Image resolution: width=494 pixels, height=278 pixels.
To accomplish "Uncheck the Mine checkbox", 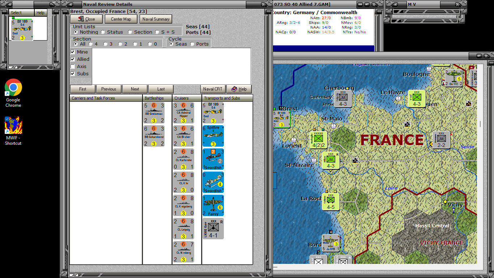I will tap(73, 52).
